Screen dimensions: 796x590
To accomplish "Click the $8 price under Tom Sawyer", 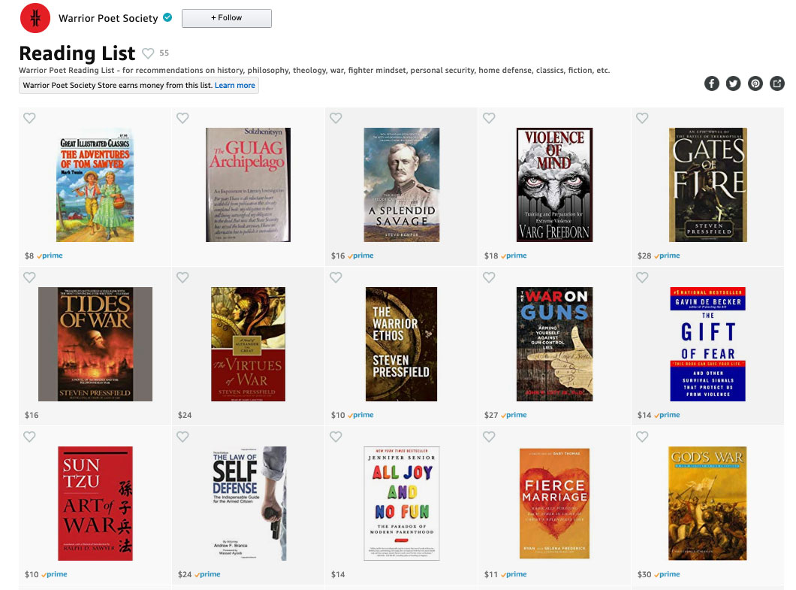I will click(x=29, y=256).
